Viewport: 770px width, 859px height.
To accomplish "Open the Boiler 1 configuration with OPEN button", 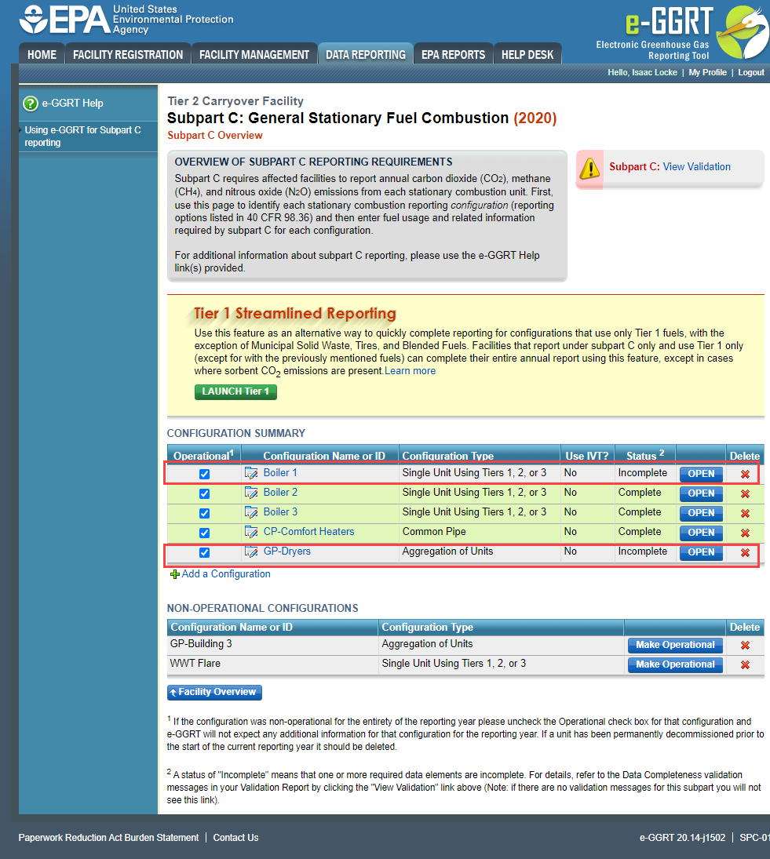I will (x=701, y=474).
